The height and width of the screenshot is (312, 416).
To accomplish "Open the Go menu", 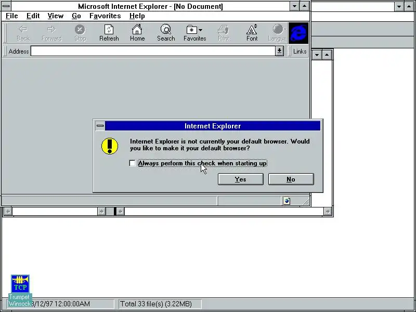I will [x=76, y=16].
